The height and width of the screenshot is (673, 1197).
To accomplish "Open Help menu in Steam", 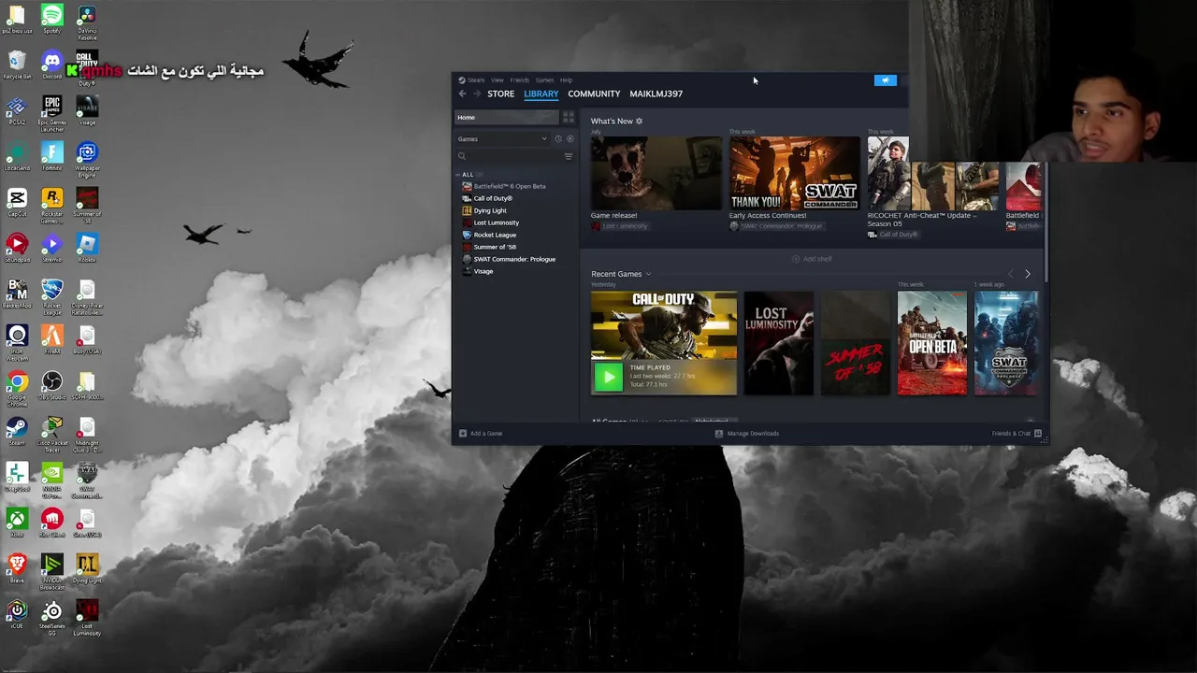I will (x=566, y=80).
